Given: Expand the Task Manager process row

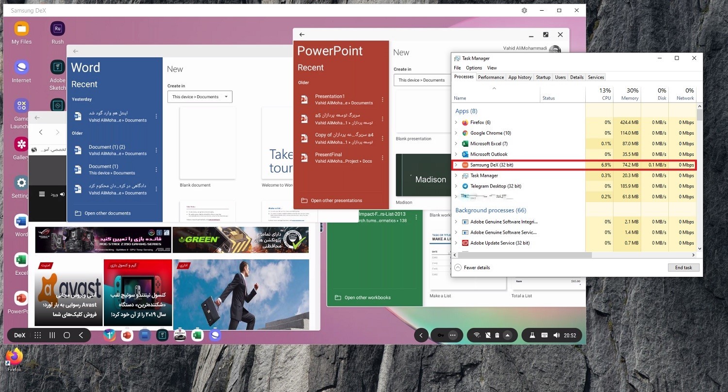Looking at the screenshot, I should tap(456, 175).
